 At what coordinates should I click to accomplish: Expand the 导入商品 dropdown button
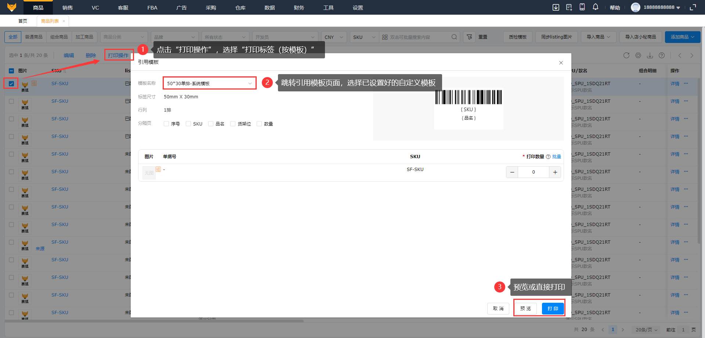(599, 37)
